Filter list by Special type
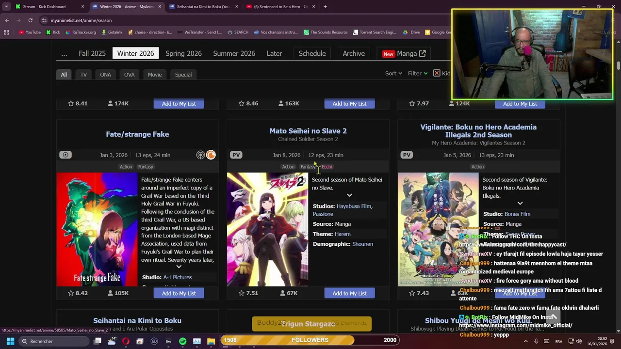The image size is (621, 349). (183, 75)
